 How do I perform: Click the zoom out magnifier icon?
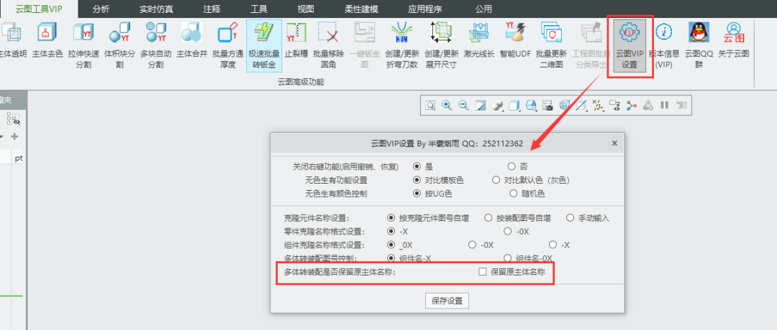point(464,105)
